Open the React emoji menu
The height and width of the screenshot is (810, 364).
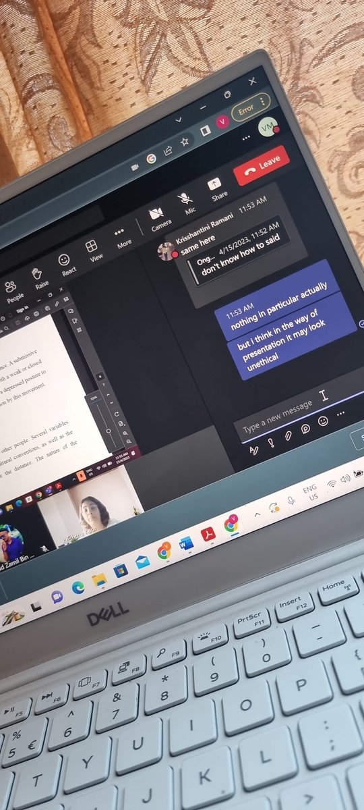coord(66,264)
